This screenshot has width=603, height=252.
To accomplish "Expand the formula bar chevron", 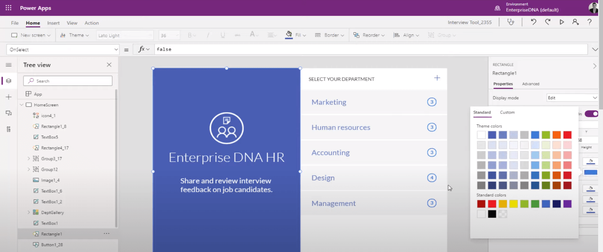I will 595,49.
